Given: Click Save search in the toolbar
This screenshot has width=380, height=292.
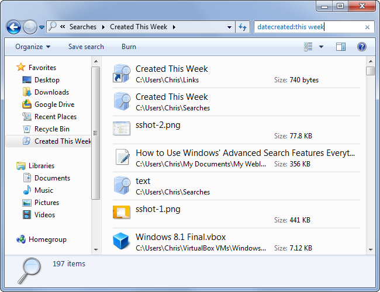Looking at the screenshot, I should coord(86,47).
